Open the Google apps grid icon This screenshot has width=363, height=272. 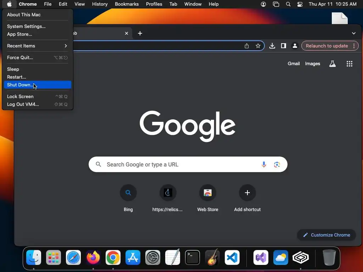(349, 64)
